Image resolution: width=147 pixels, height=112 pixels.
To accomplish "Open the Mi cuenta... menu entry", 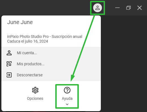I will click(x=51, y=53).
